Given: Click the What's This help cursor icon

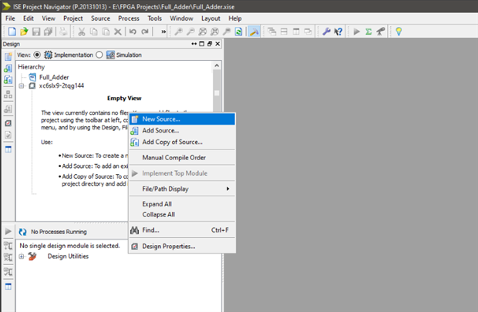Looking at the screenshot, I should (x=338, y=32).
